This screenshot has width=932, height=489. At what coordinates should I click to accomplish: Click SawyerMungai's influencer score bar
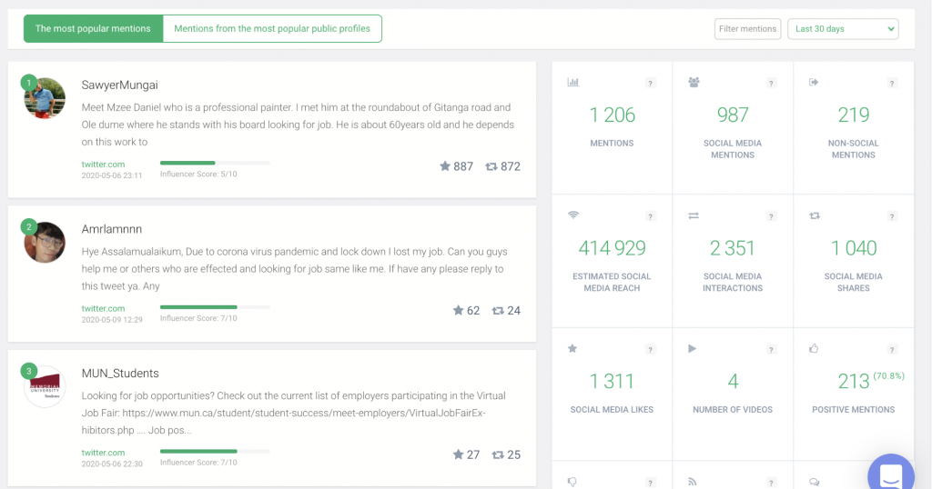(x=215, y=163)
